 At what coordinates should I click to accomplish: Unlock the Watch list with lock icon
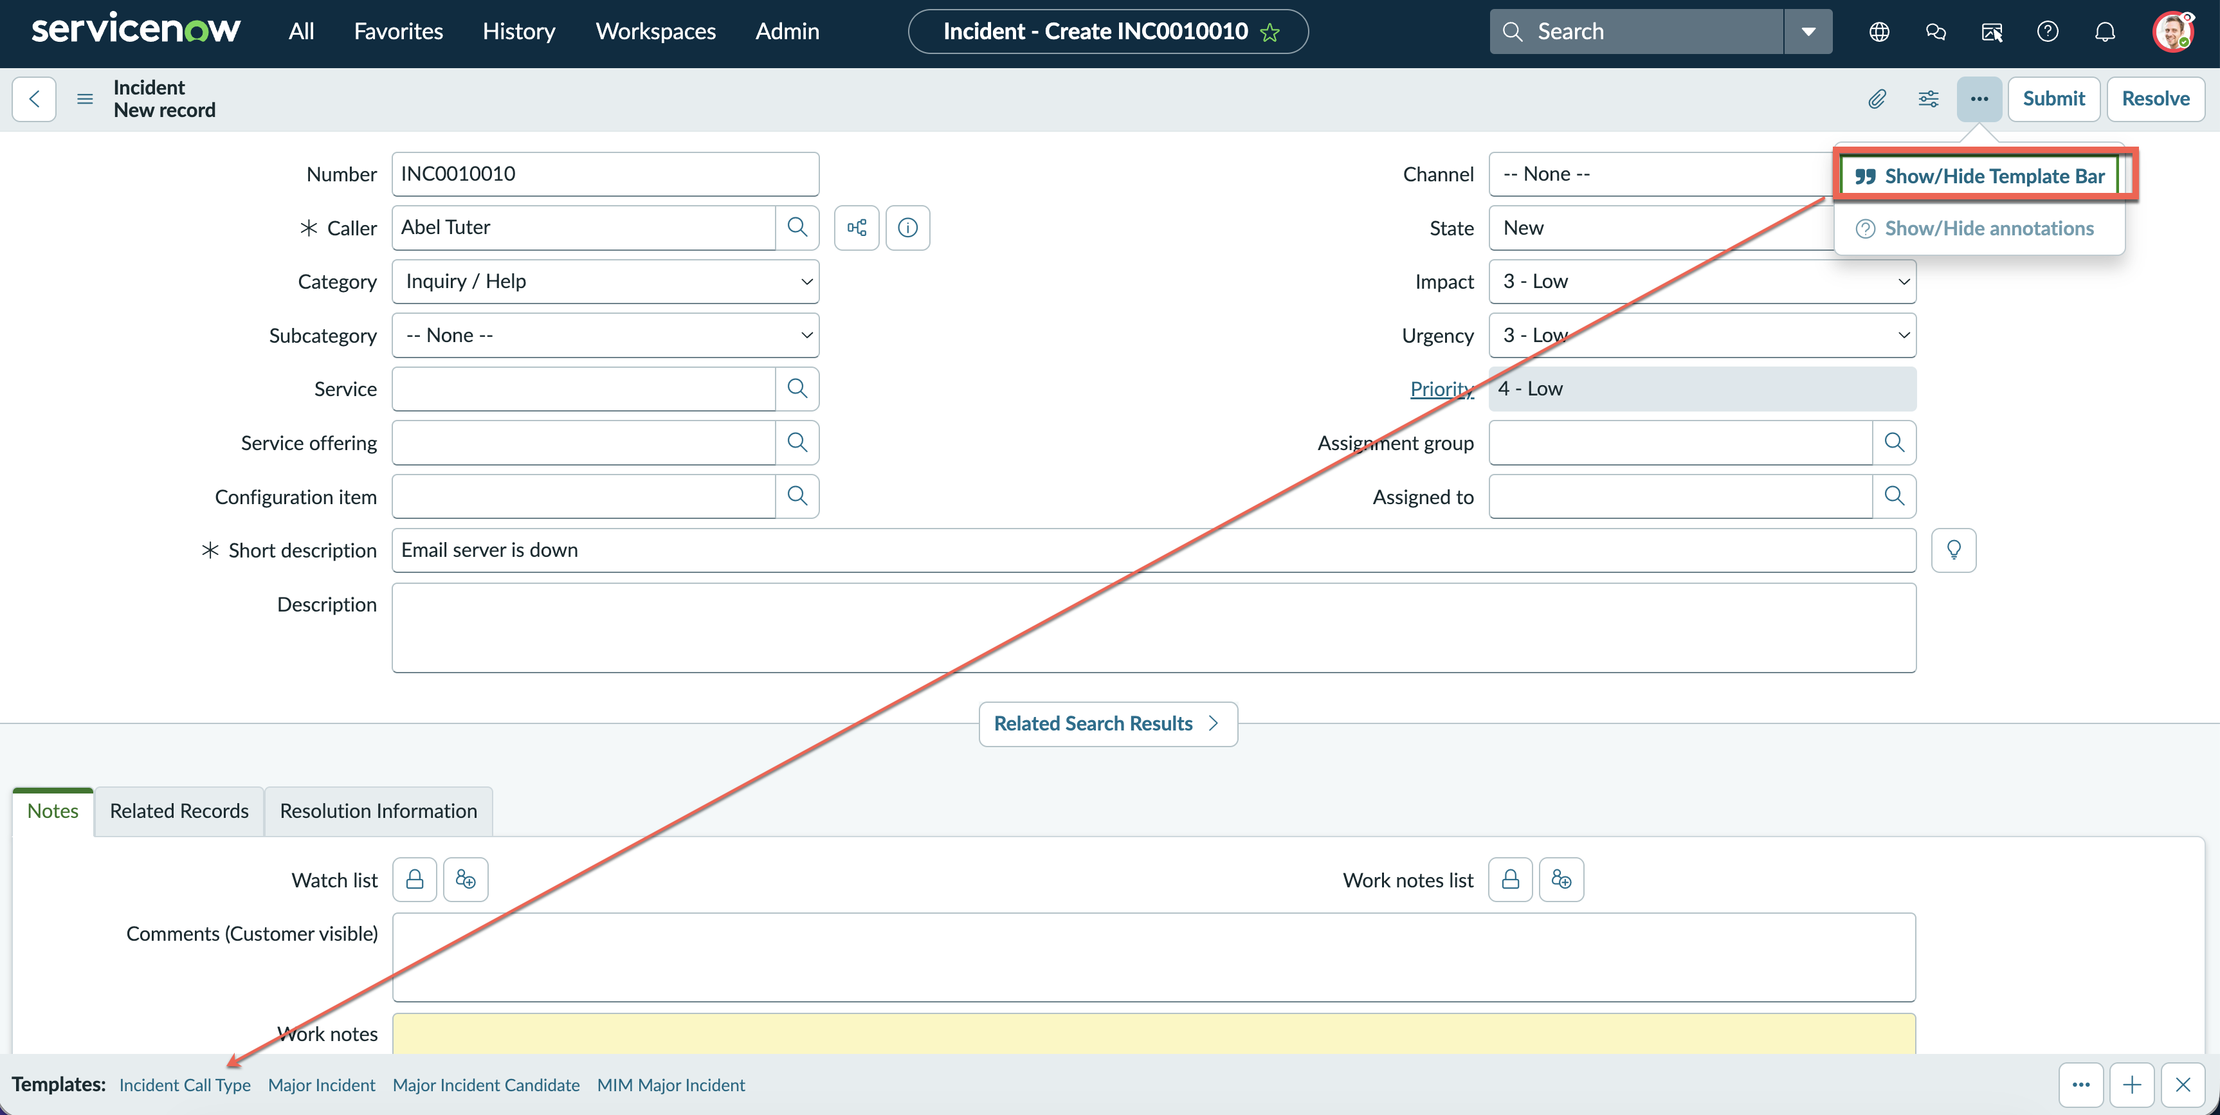(x=415, y=880)
